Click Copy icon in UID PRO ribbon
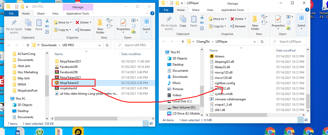The image size is (328, 135). pos(28,25)
